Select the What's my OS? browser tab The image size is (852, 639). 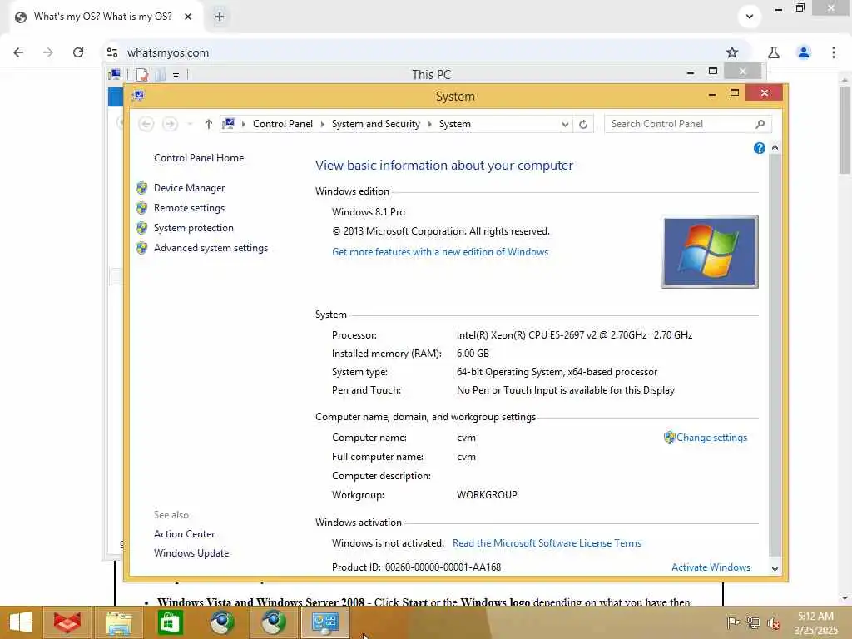click(x=103, y=17)
